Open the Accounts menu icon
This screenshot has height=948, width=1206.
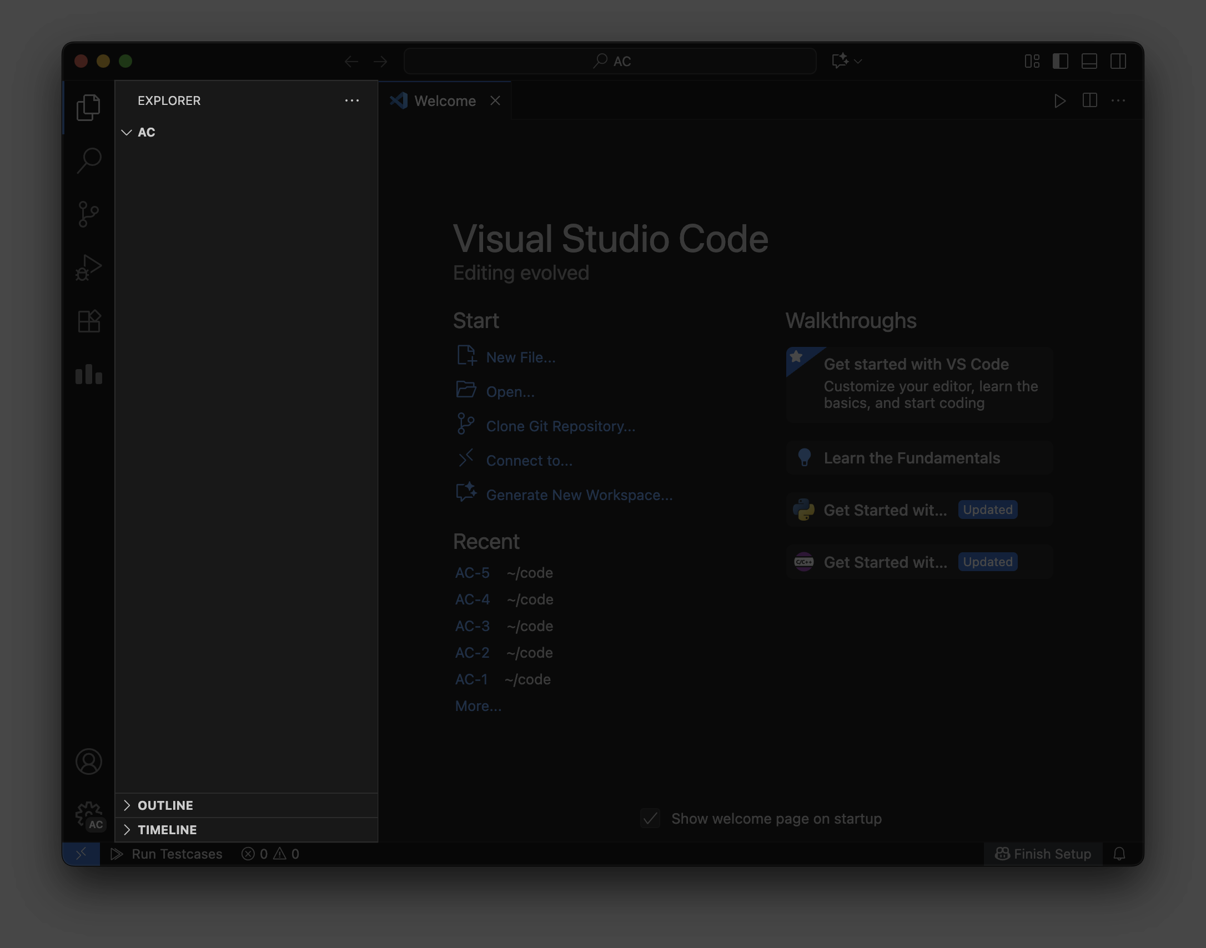(x=89, y=762)
